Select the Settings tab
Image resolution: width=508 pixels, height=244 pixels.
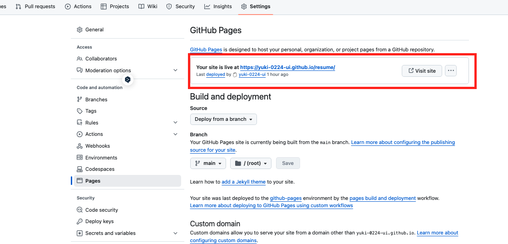coord(256,6)
